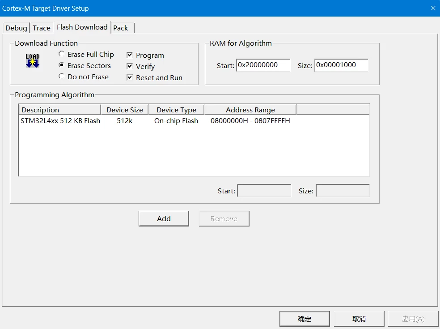Open the Trace tab
Image resolution: width=440 pixels, height=329 pixels.
click(x=42, y=28)
